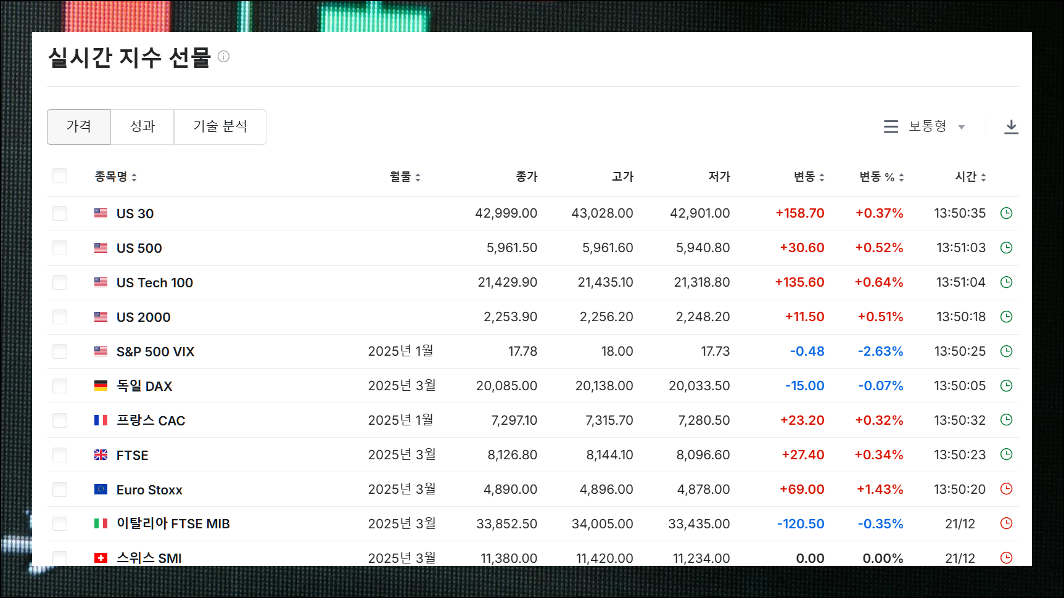Click the Euro Stoxx closing price 4,890.00
Image resolution: width=1064 pixels, height=598 pixels.
point(510,489)
